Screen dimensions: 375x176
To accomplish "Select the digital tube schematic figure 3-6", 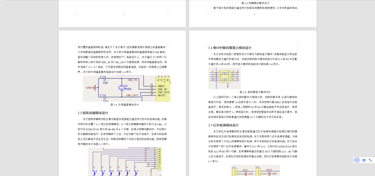I will point(224,78).
